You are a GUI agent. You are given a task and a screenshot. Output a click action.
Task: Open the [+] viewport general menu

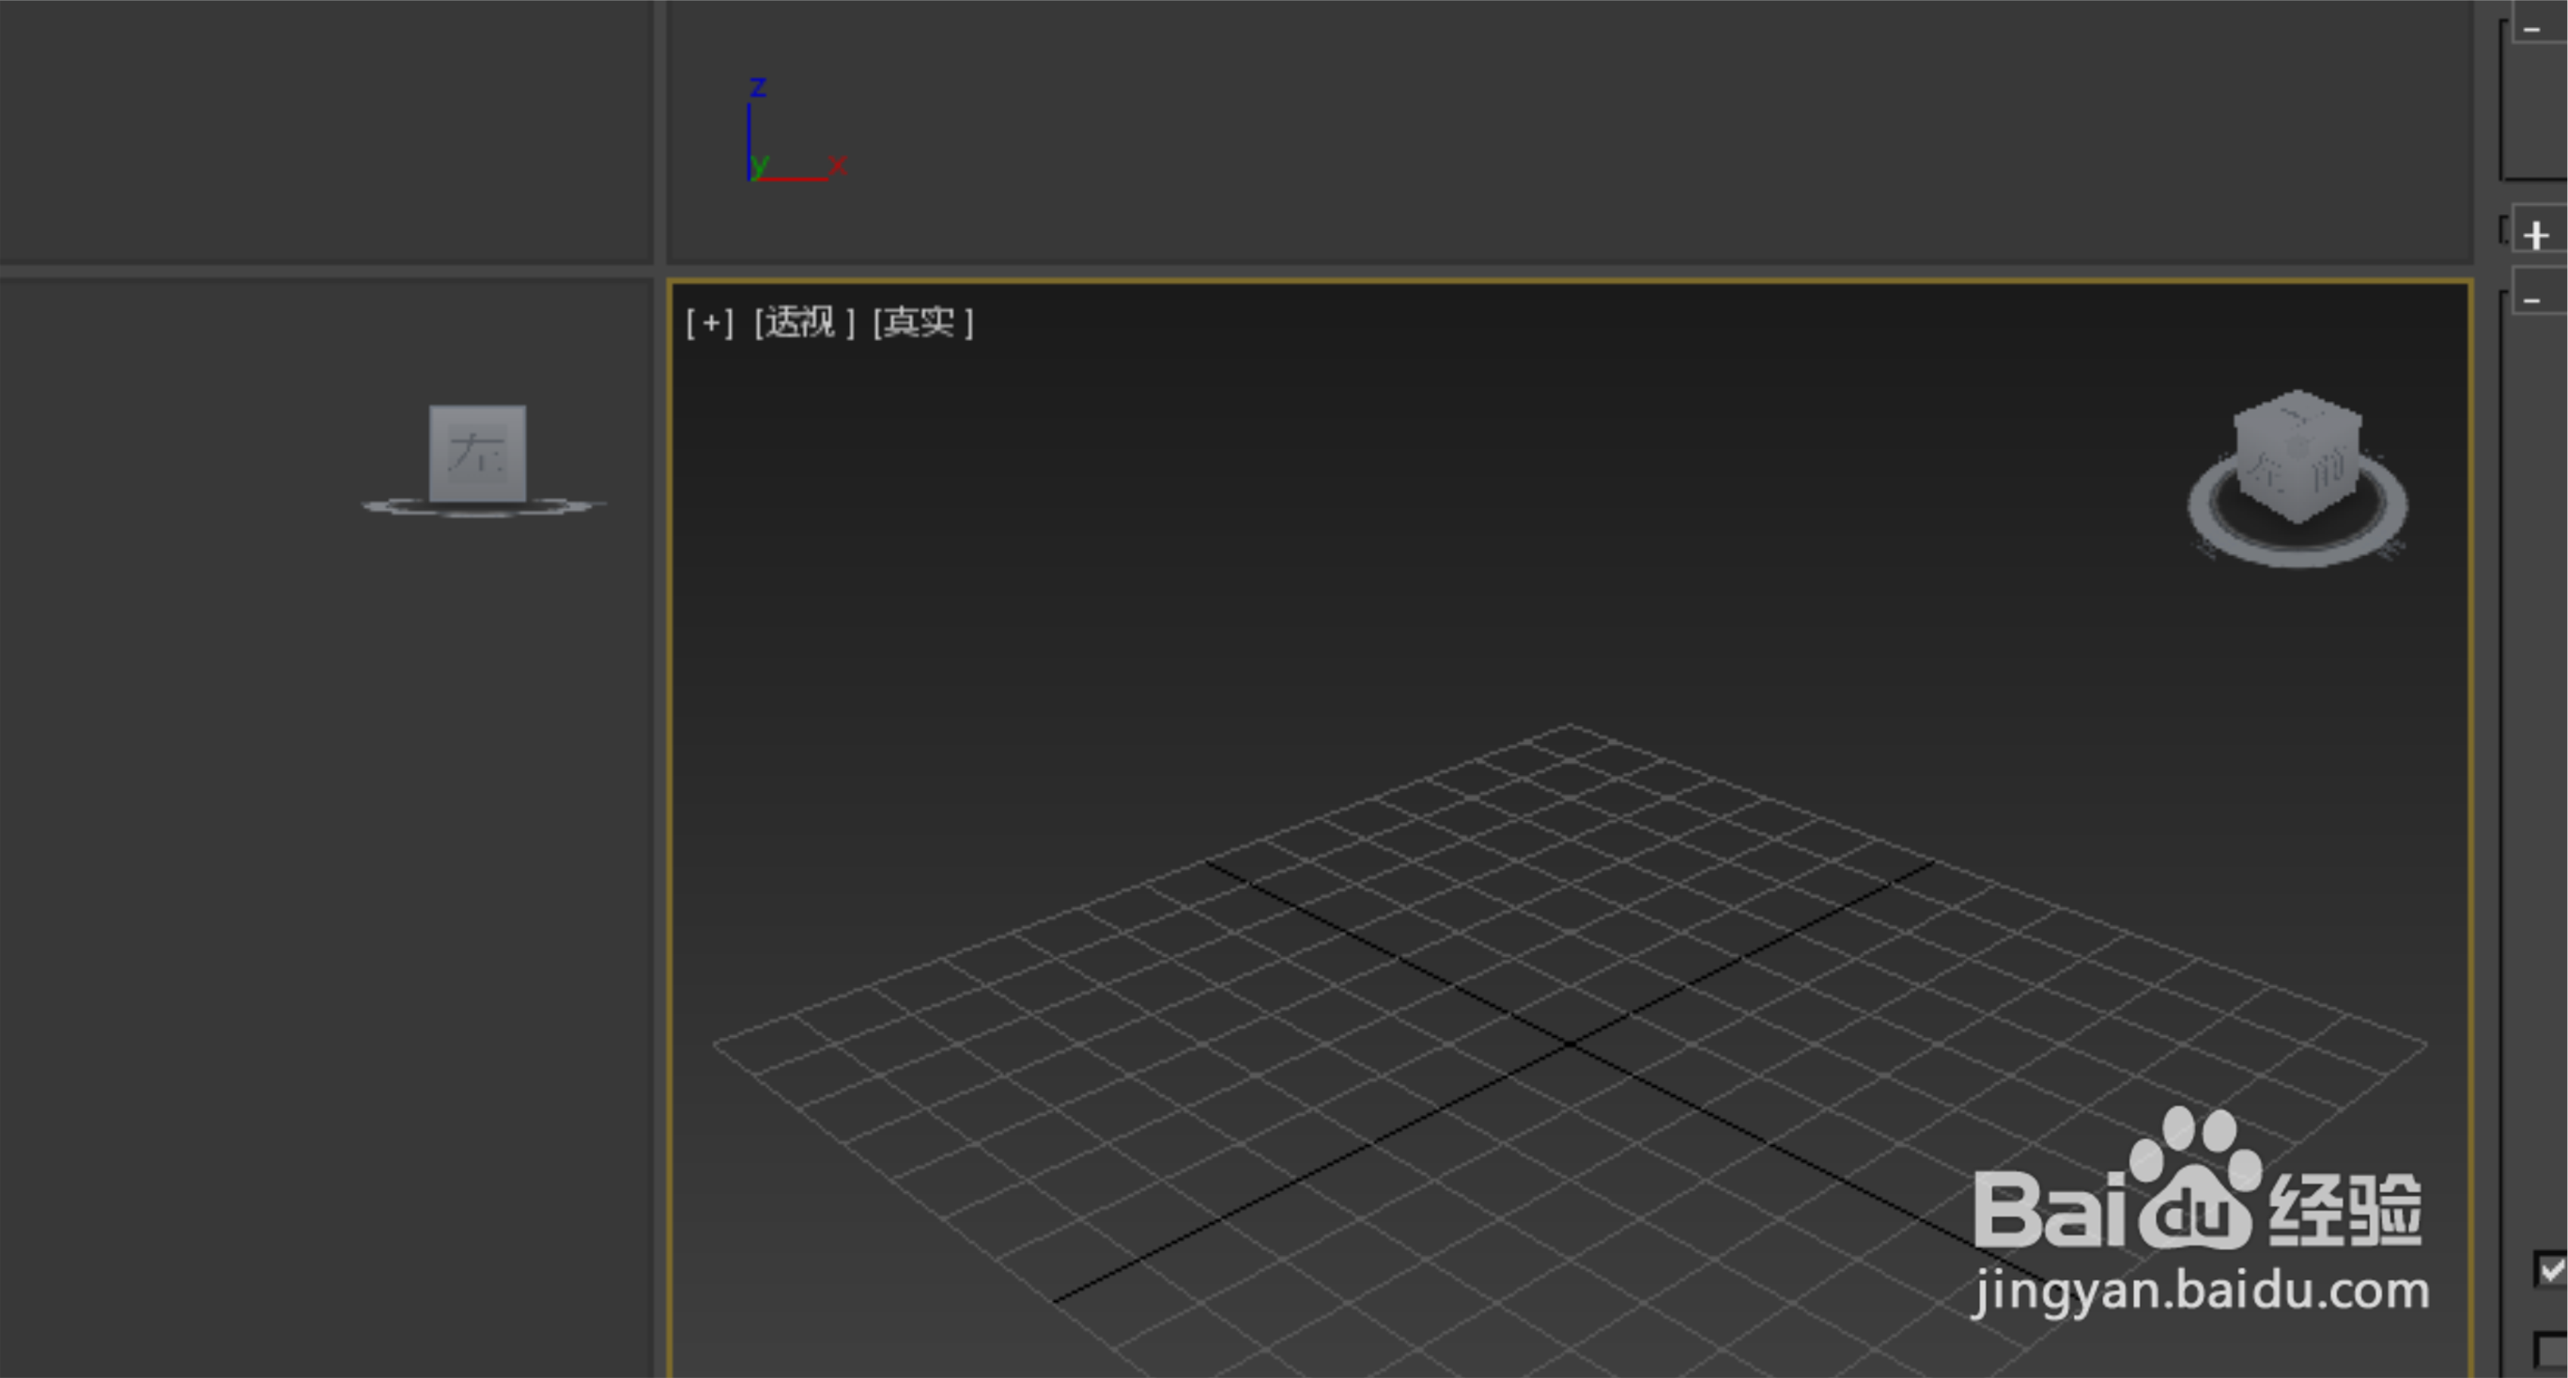[710, 322]
